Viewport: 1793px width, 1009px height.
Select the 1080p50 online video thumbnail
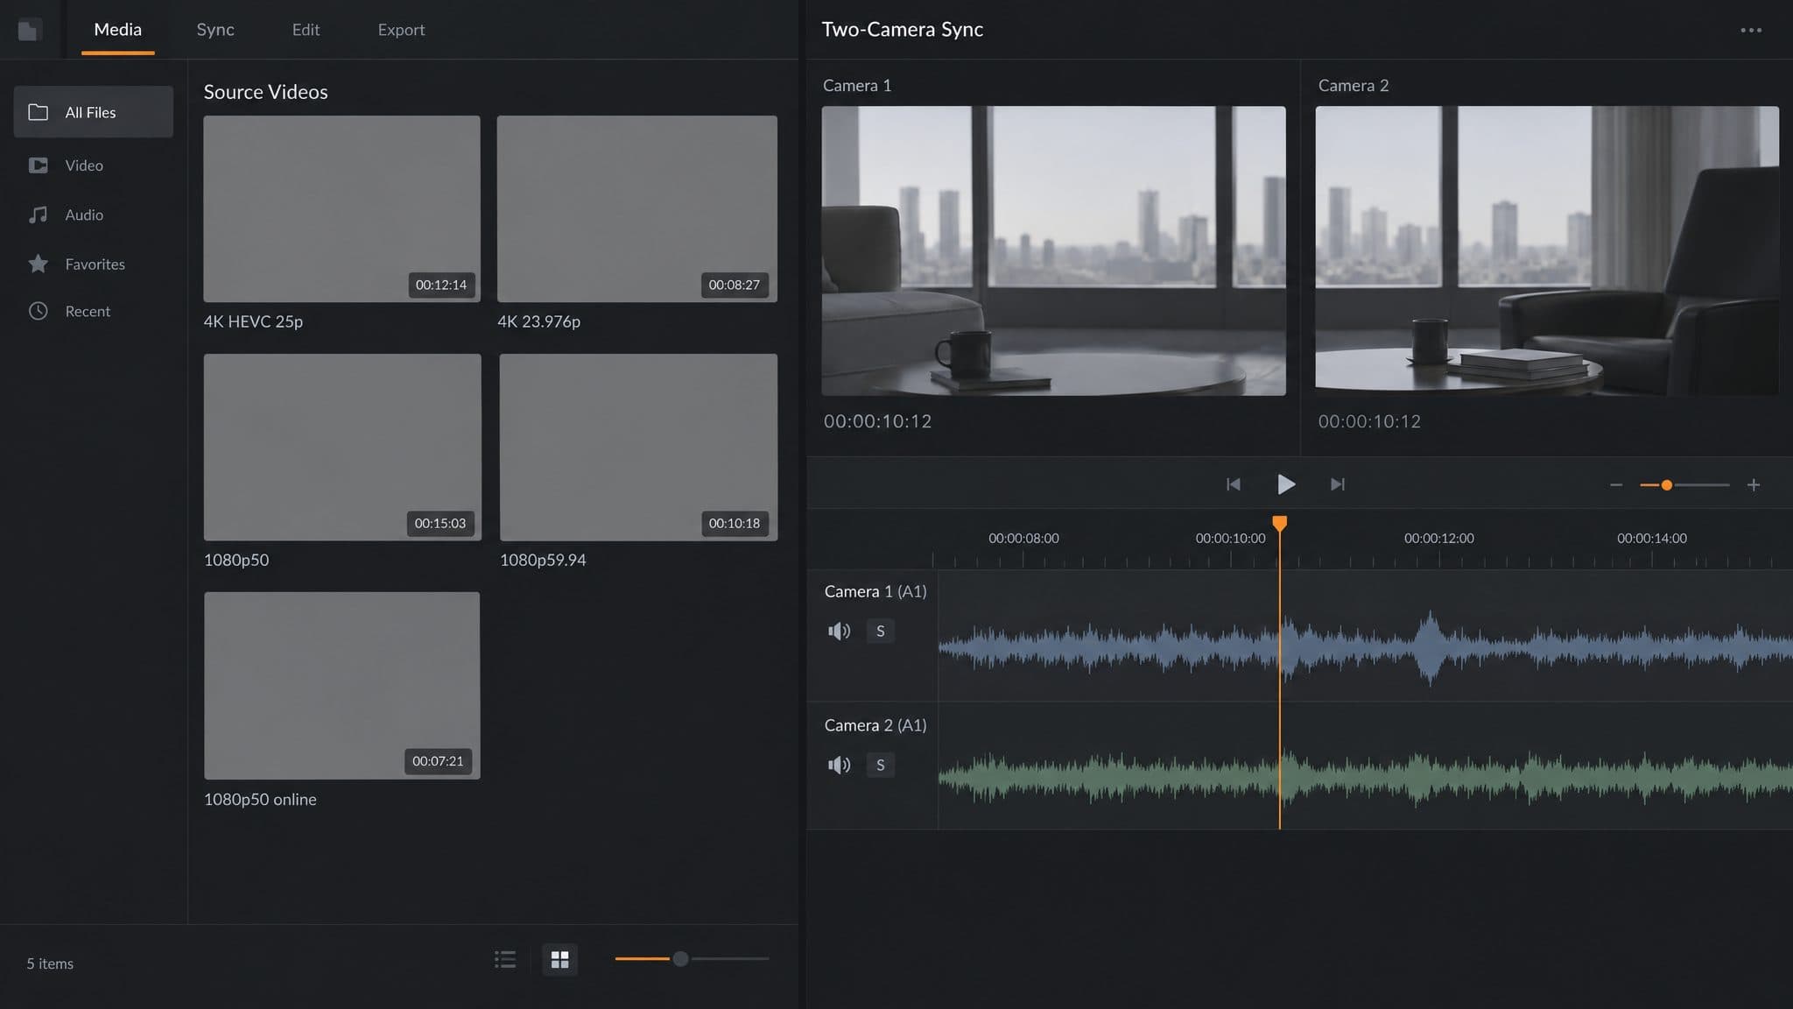[x=342, y=686]
